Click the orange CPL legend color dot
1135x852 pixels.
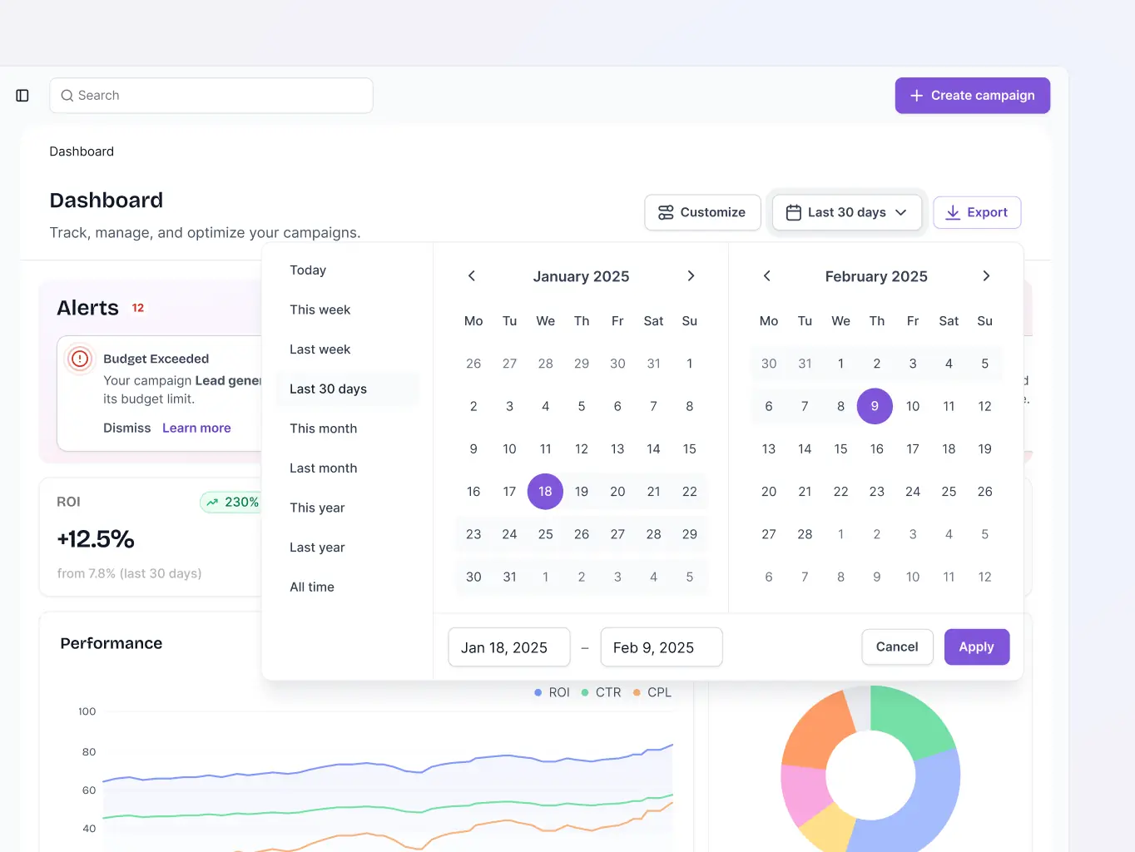point(636,691)
